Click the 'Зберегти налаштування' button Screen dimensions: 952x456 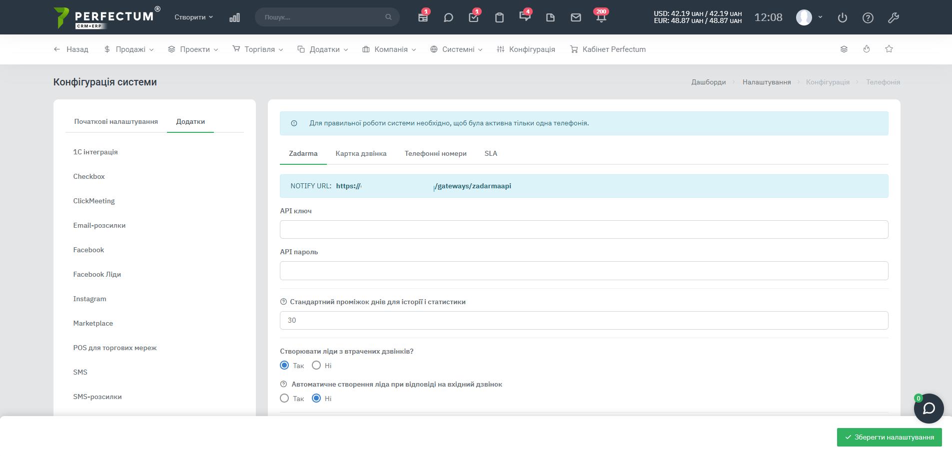889,437
